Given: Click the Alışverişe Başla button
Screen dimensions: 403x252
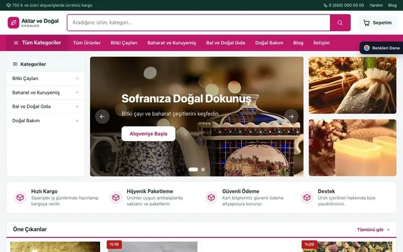Looking at the screenshot, I should point(149,134).
